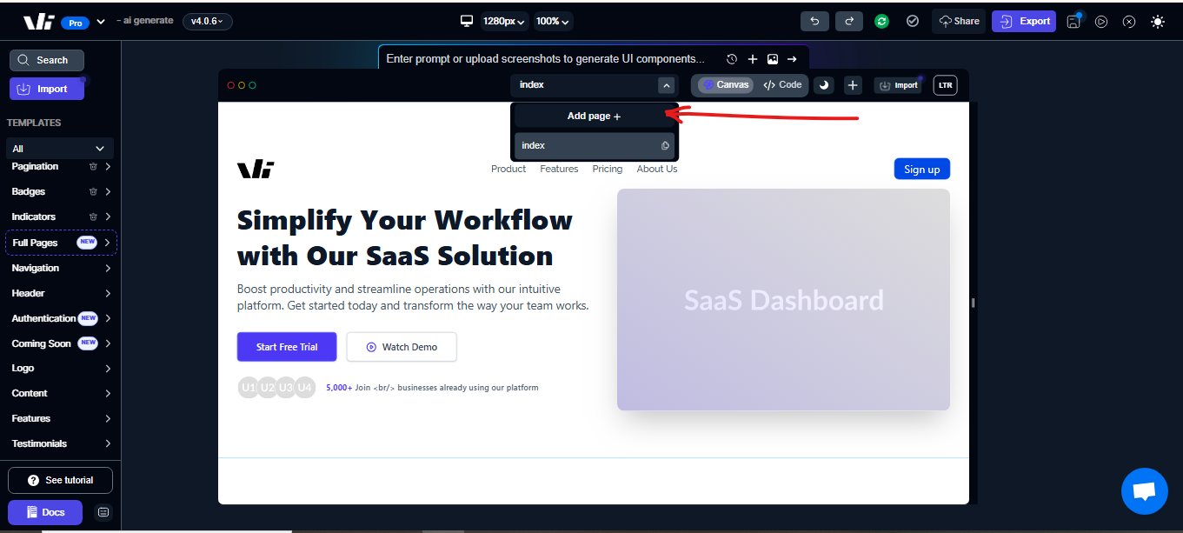Click the redo arrow in top bar
Viewport: 1183px width, 533px height.
849,21
